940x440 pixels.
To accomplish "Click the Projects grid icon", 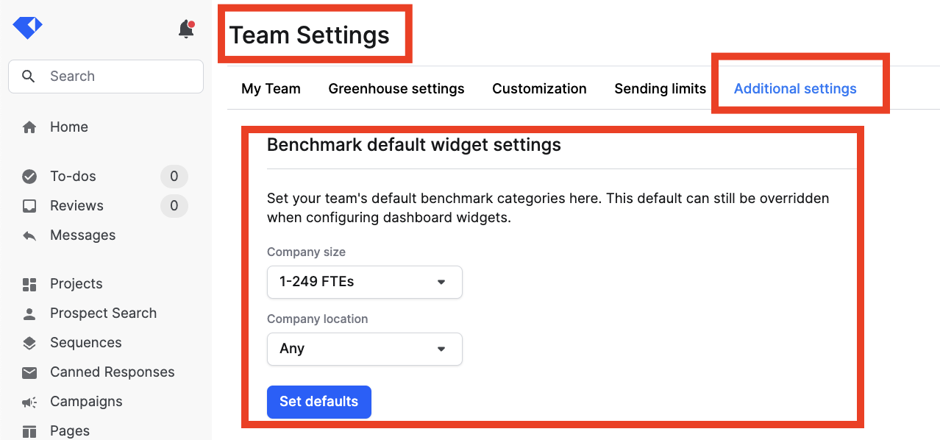I will point(29,284).
